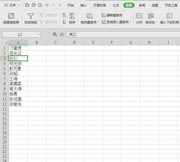Select the 数据 tab

(129, 5)
